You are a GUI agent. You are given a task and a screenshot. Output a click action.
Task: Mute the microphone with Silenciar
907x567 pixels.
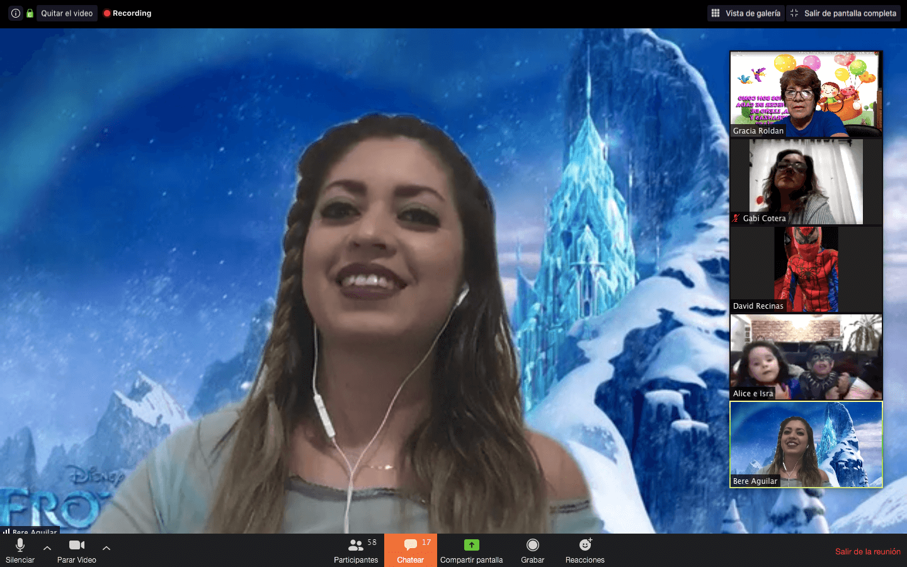20,551
